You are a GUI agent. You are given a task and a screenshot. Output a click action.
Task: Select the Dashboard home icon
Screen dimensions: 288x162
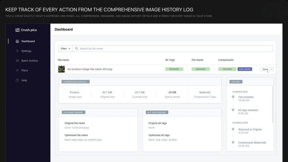point(17,41)
